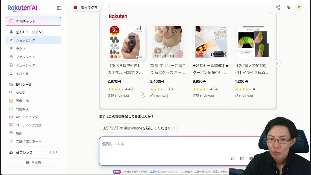This screenshot has width=311, height=175.
Task: Click the 翻訳 translate icon
Action: tap(11, 133)
